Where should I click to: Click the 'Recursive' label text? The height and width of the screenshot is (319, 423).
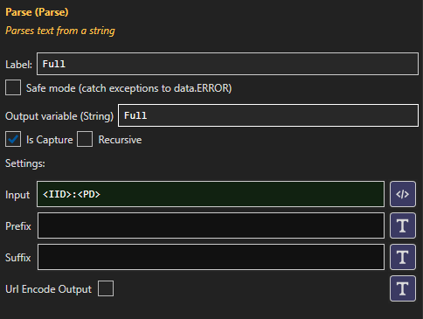point(120,140)
